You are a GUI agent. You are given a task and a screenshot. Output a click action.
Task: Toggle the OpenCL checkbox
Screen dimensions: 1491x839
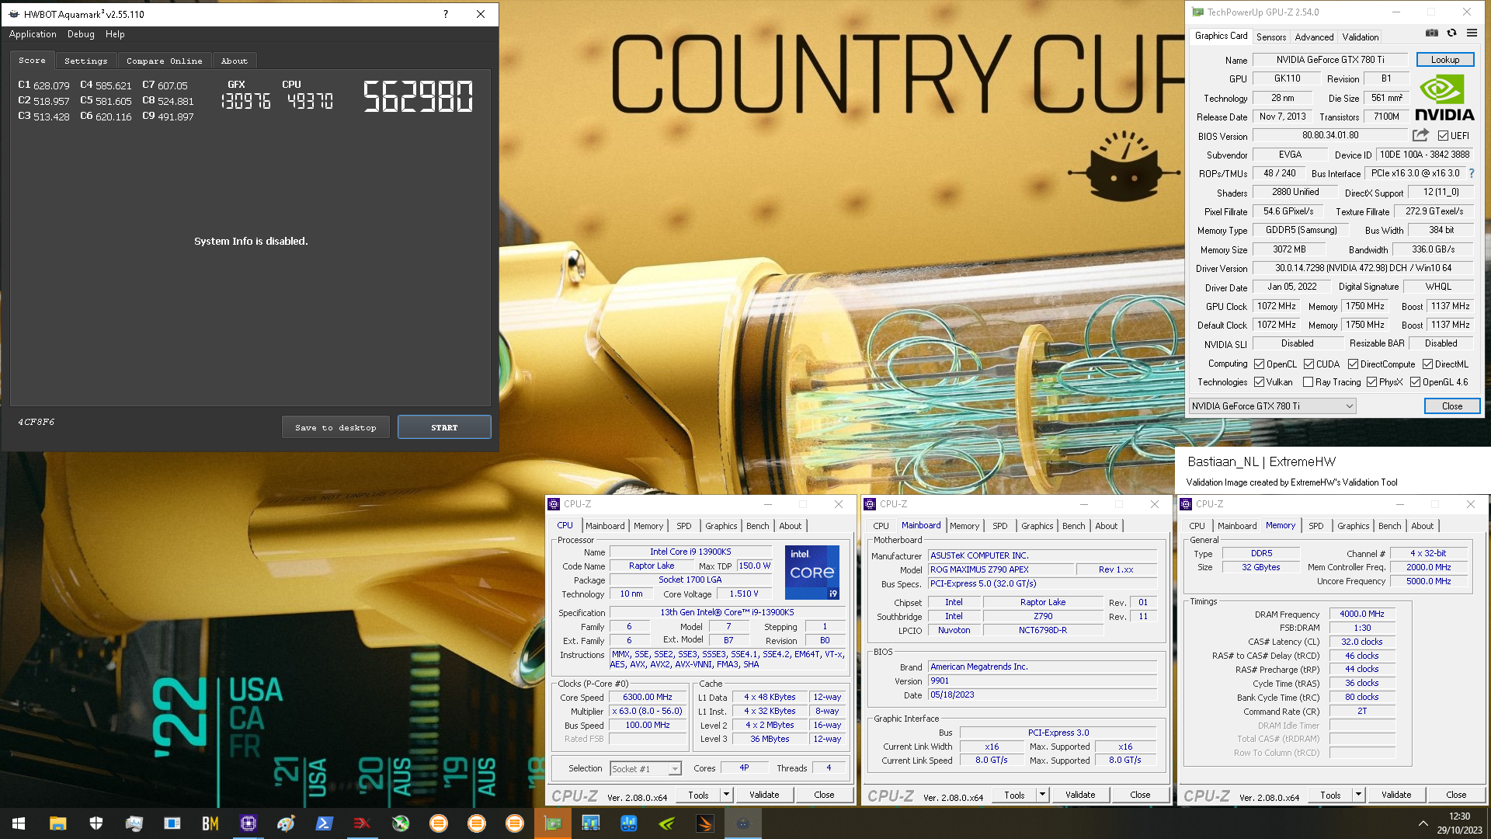[1259, 364]
